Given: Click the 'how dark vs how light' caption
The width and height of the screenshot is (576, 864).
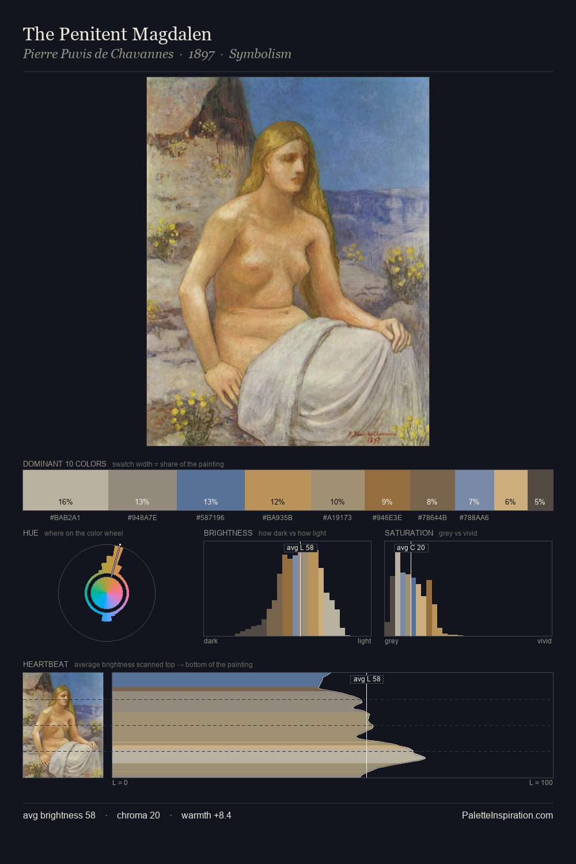Looking at the screenshot, I should (293, 533).
